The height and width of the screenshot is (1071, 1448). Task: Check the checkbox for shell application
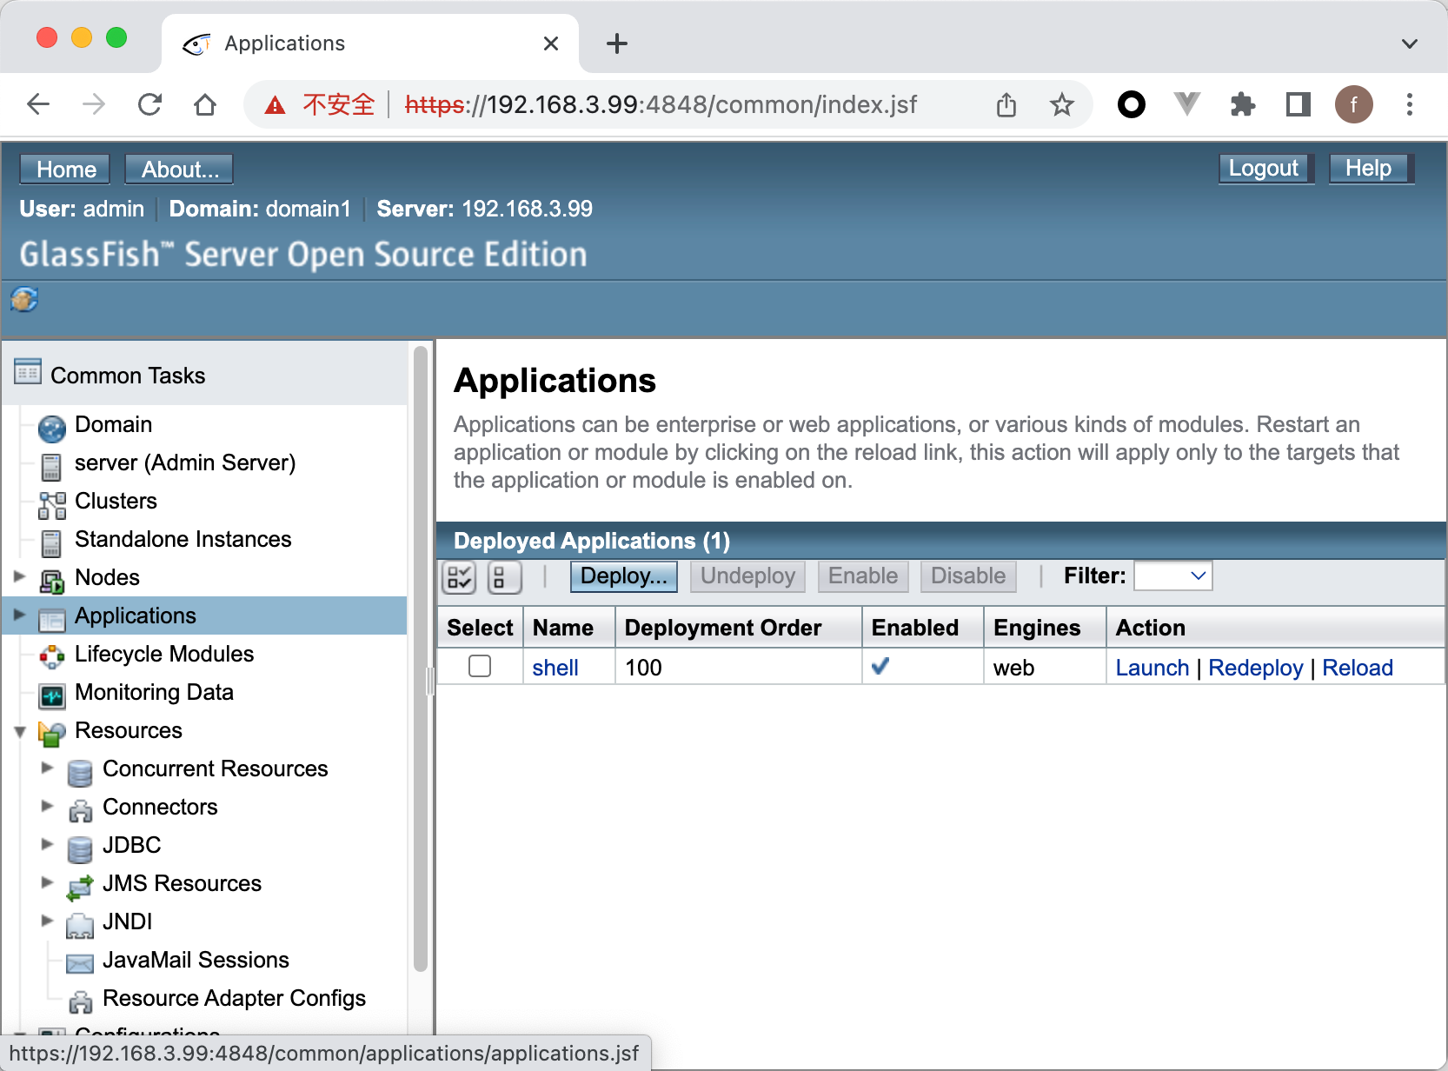point(480,667)
